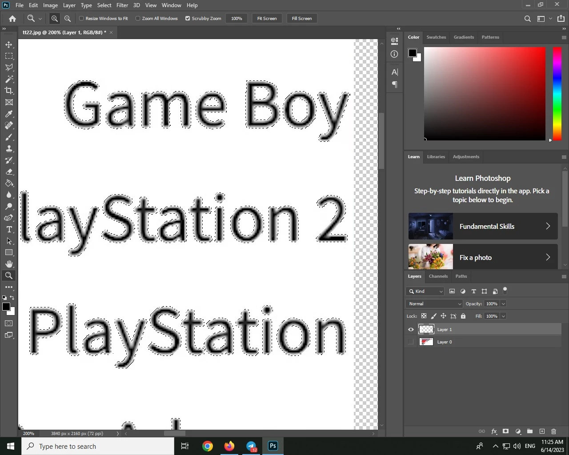Click the Search icon in options bar
The image size is (569, 455).
pyautogui.click(x=527, y=19)
